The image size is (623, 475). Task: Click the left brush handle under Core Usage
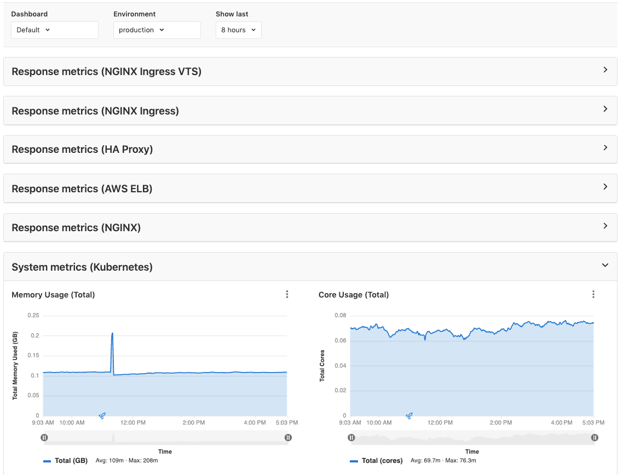(x=351, y=437)
